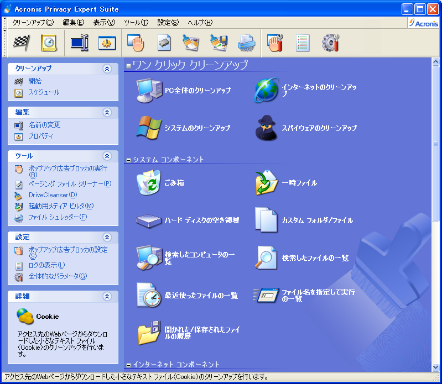Collapse the 設定 sidebar panel
The height and width of the screenshot is (384, 442).
coord(107,237)
